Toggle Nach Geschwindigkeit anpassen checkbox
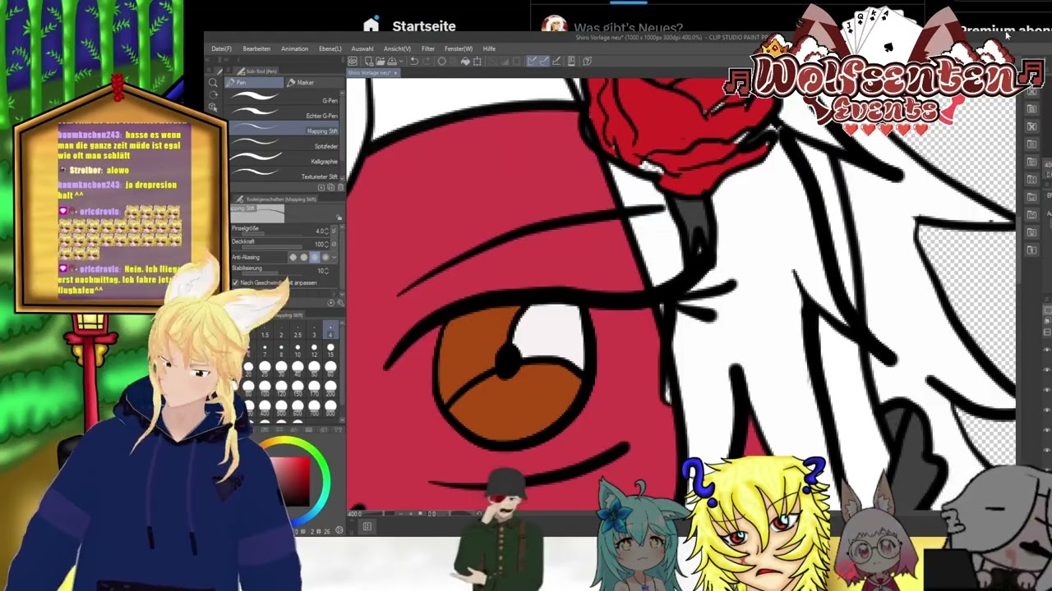1052x591 pixels. coord(235,282)
